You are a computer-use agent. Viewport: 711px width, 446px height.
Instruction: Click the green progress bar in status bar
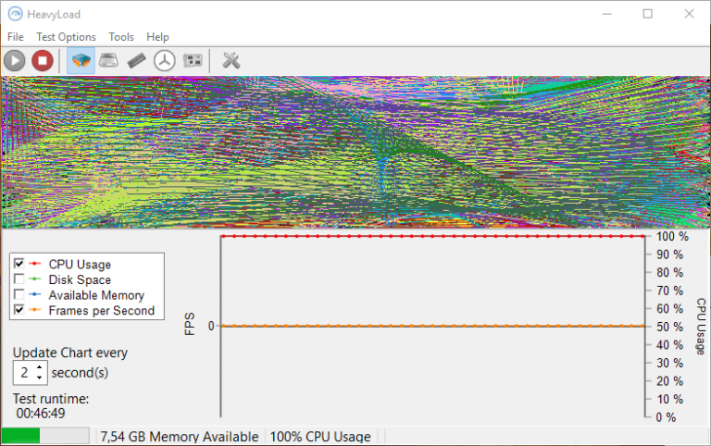[x=45, y=436]
